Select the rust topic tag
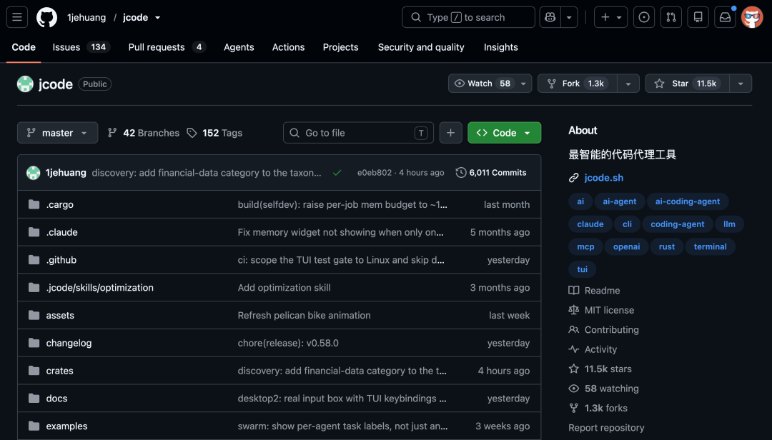The width and height of the screenshot is (772, 440). click(667, 246)
